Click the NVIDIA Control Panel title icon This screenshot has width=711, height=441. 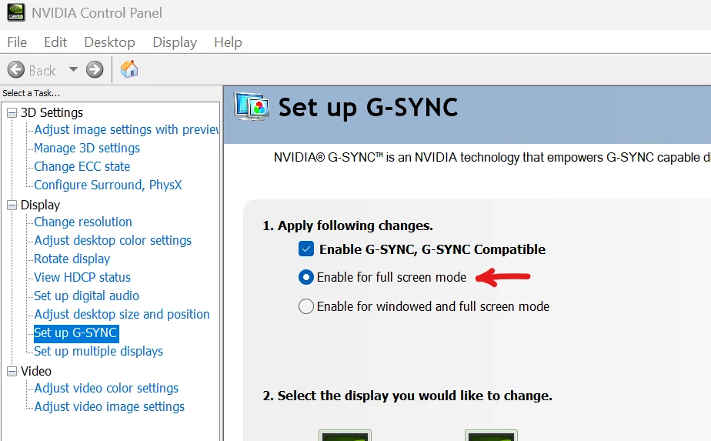[16, 13]
